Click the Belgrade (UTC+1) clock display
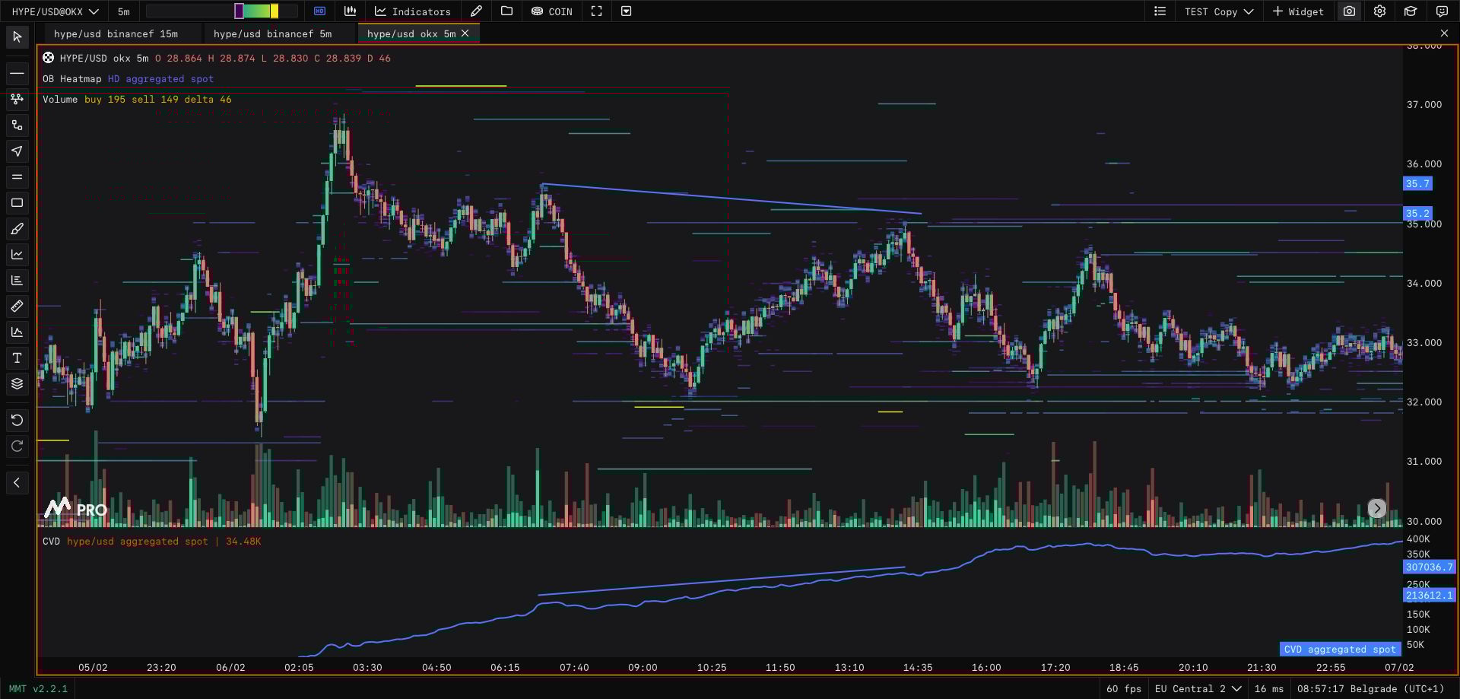This screenshot has width=1460, height=699. (1371, 689)
